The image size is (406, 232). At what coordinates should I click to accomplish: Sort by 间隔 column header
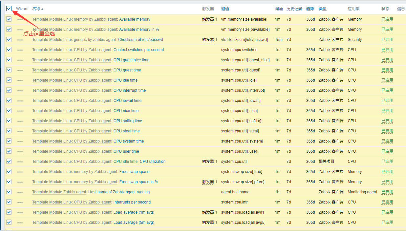tap(279, 9)
